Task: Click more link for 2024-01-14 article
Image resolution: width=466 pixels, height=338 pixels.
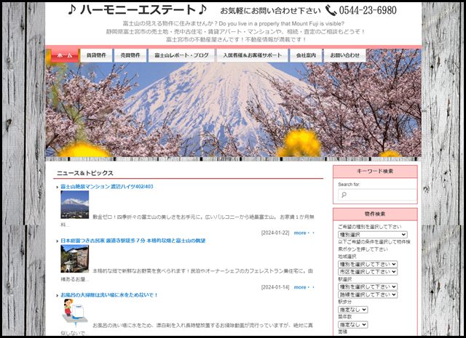Action: click(304, 287)
